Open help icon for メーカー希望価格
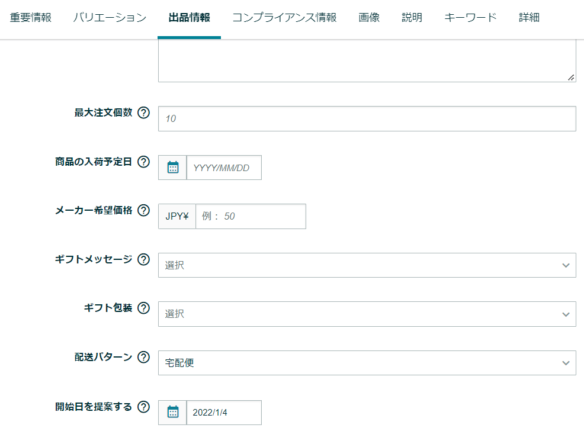Viewport: 584px width, 428px height. [143, 210]
